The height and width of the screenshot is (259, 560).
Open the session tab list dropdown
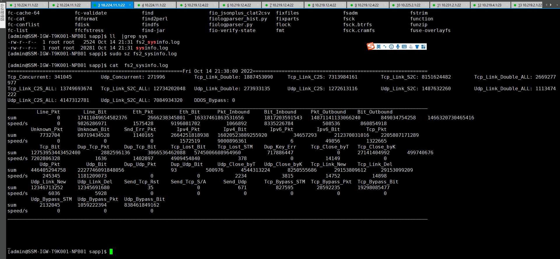(x=557, y=5)
